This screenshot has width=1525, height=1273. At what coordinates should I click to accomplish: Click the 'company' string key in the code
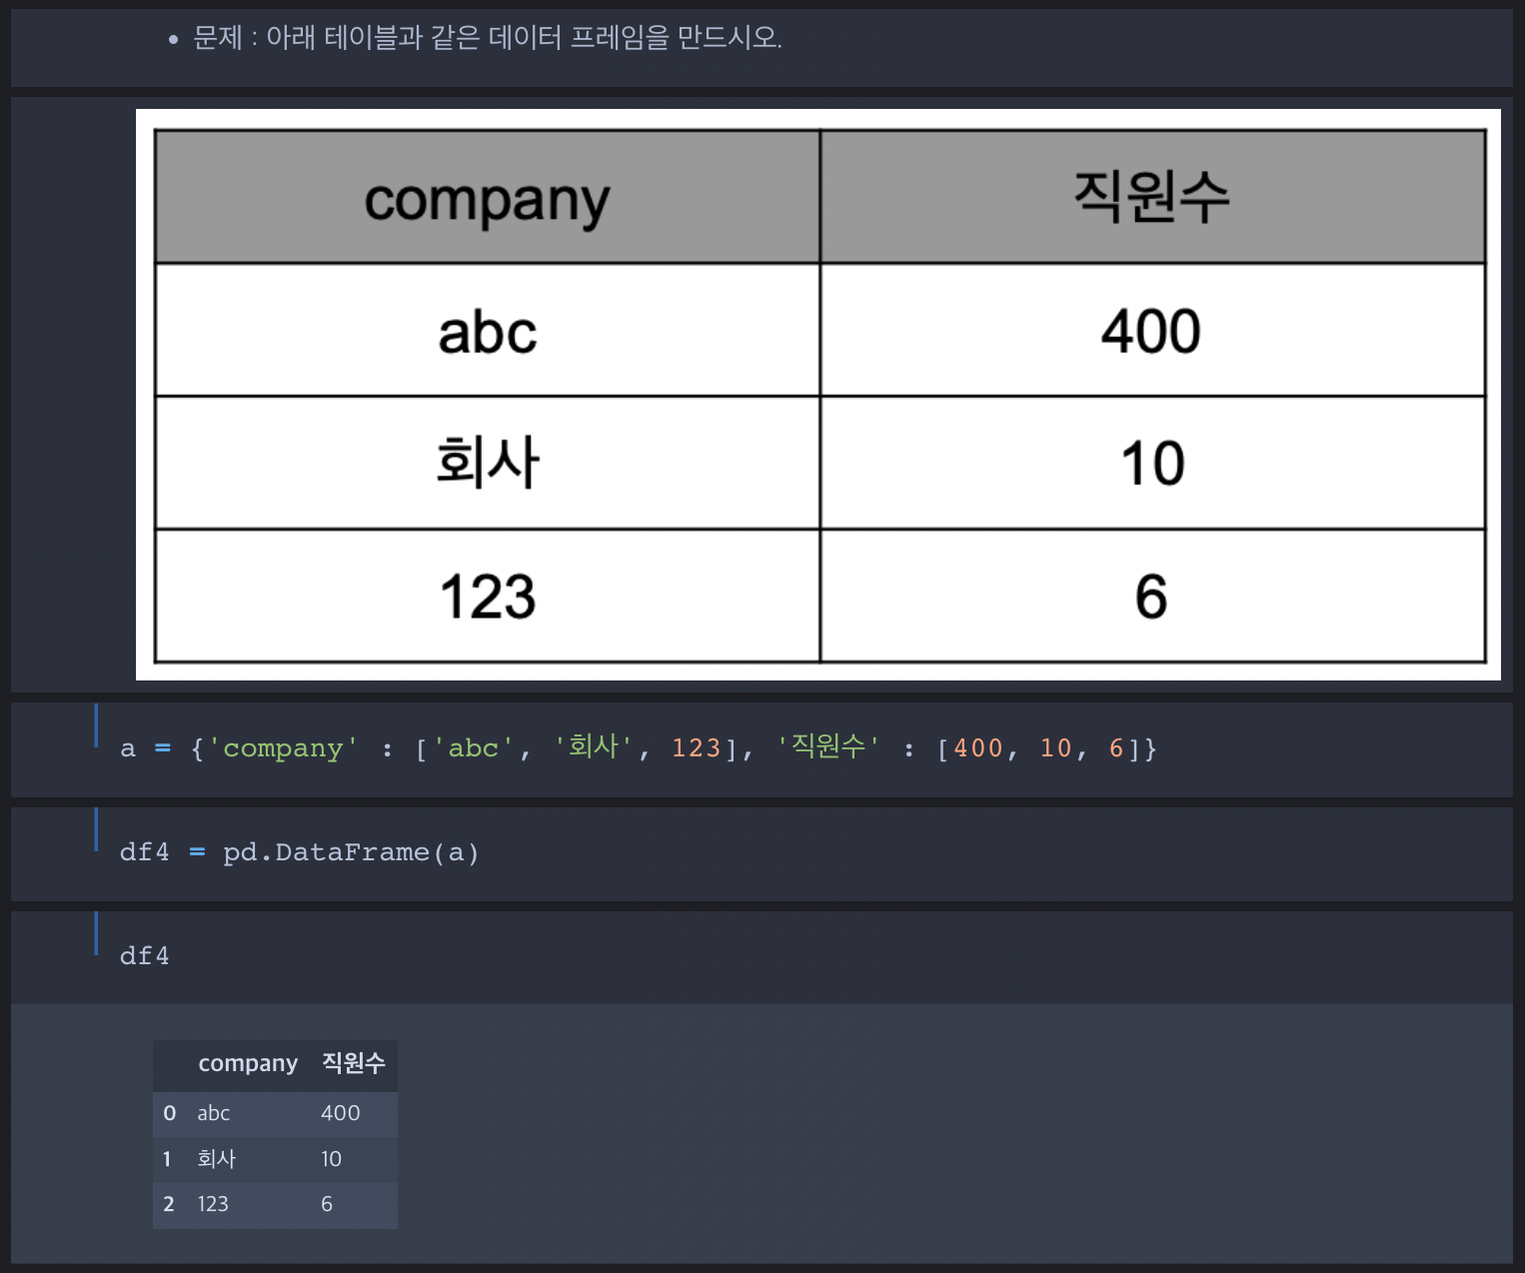tap(283, 748)
